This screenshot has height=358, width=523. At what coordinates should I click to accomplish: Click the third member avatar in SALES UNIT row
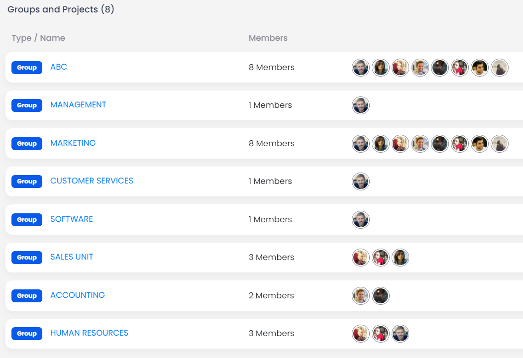400,258
